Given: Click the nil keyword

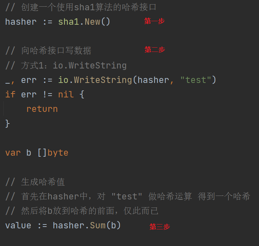Looking at the screenshot, I should 66,94.
